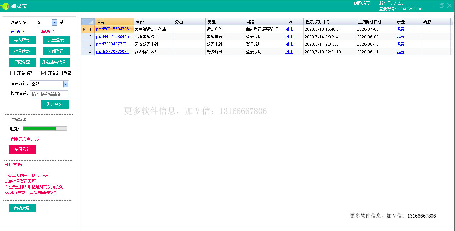The image size is (455, 231).
Task: Click the grid select-all corner cell
Action: [88, 22]
